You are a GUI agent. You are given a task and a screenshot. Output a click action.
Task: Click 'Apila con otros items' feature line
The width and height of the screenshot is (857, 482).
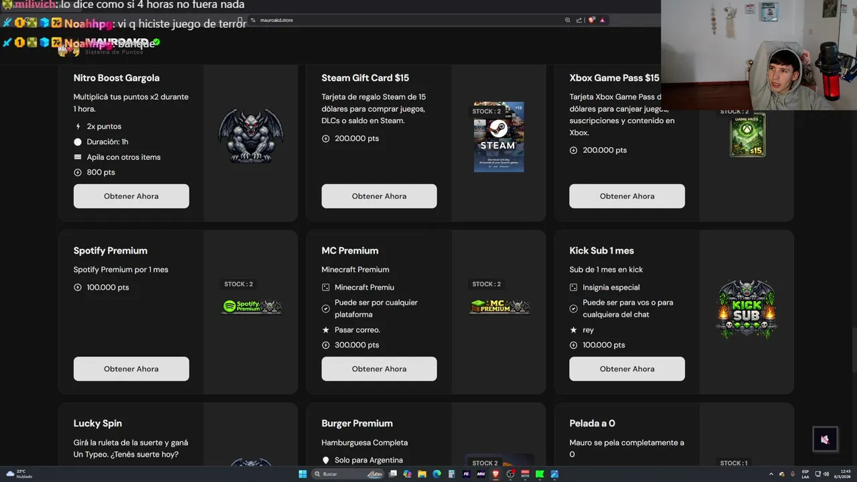pyautogui.click(x=117, y=157)
